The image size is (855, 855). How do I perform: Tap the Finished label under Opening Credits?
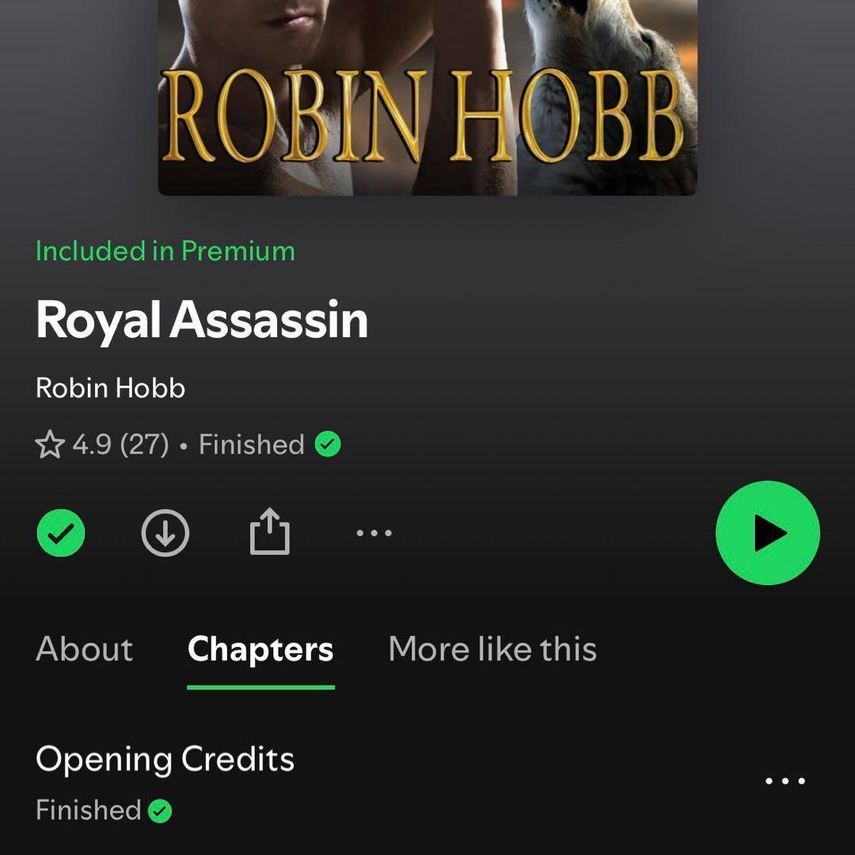[x=89, y=811]
